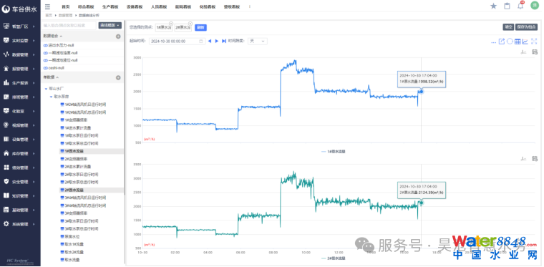
Task: Jump to latest time icon
Action: (x=224, y=41)
